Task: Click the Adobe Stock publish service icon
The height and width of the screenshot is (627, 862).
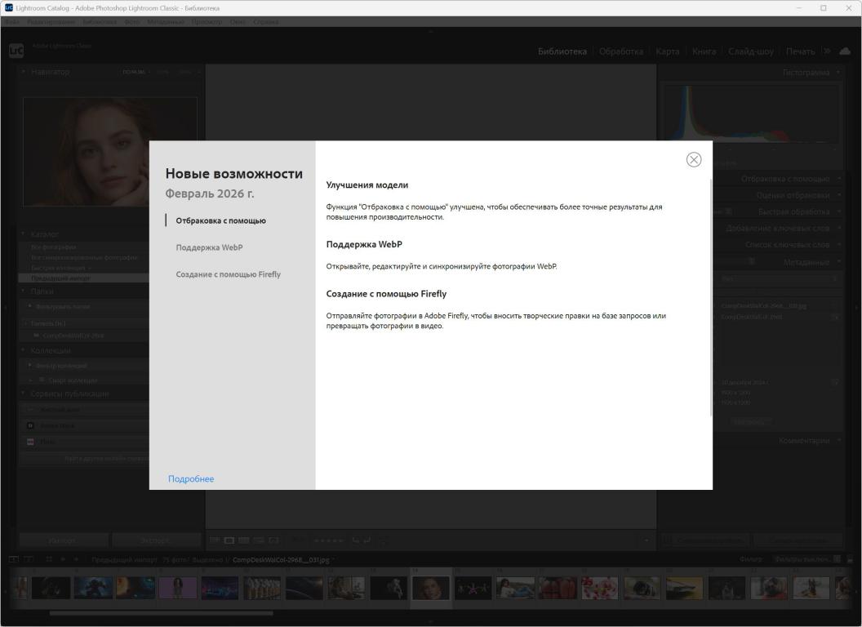Action: pyautogui.click(x=31, y=425)
